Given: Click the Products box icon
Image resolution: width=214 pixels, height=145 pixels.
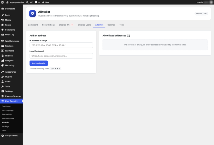Looking at the screenshot, I should click(3, 46).
